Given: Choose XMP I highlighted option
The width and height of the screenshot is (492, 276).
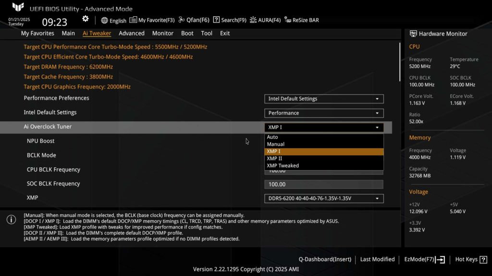Looking at the screenshot, I should [324, 151].
